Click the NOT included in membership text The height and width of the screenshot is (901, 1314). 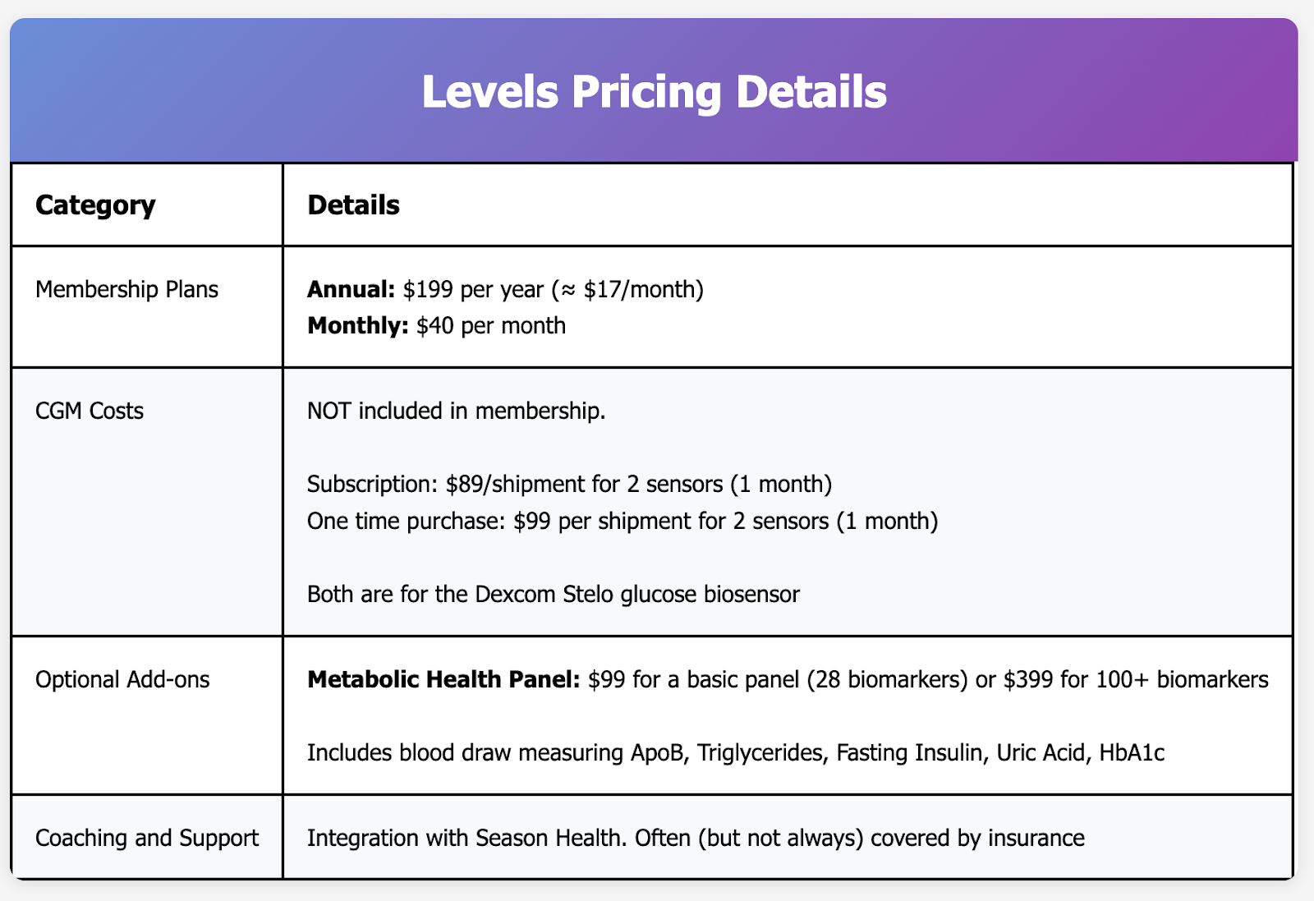[456, 410]
